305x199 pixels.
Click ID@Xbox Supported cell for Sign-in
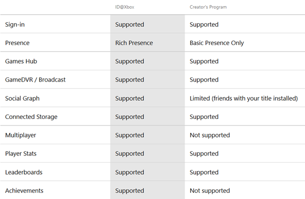(130, 25)
